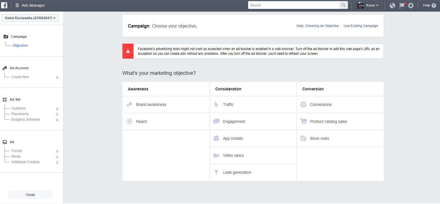Click the Ad Account megaphone icon
This screenshot has width=440, height=204.
(x=5, y=68)
